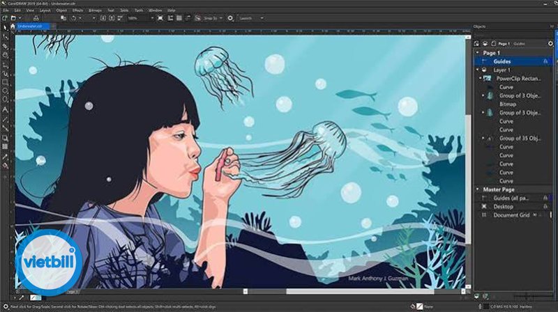Click the Import icon
The image size is (558, 312).
[x=103, y=18]
